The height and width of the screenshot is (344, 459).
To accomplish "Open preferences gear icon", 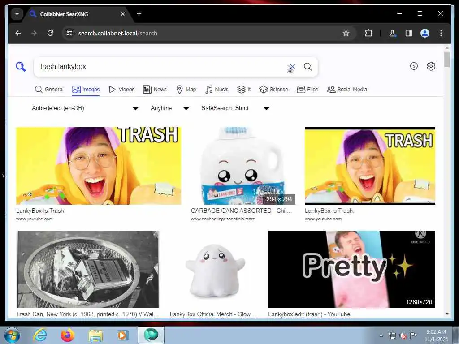I will point(431,66).
